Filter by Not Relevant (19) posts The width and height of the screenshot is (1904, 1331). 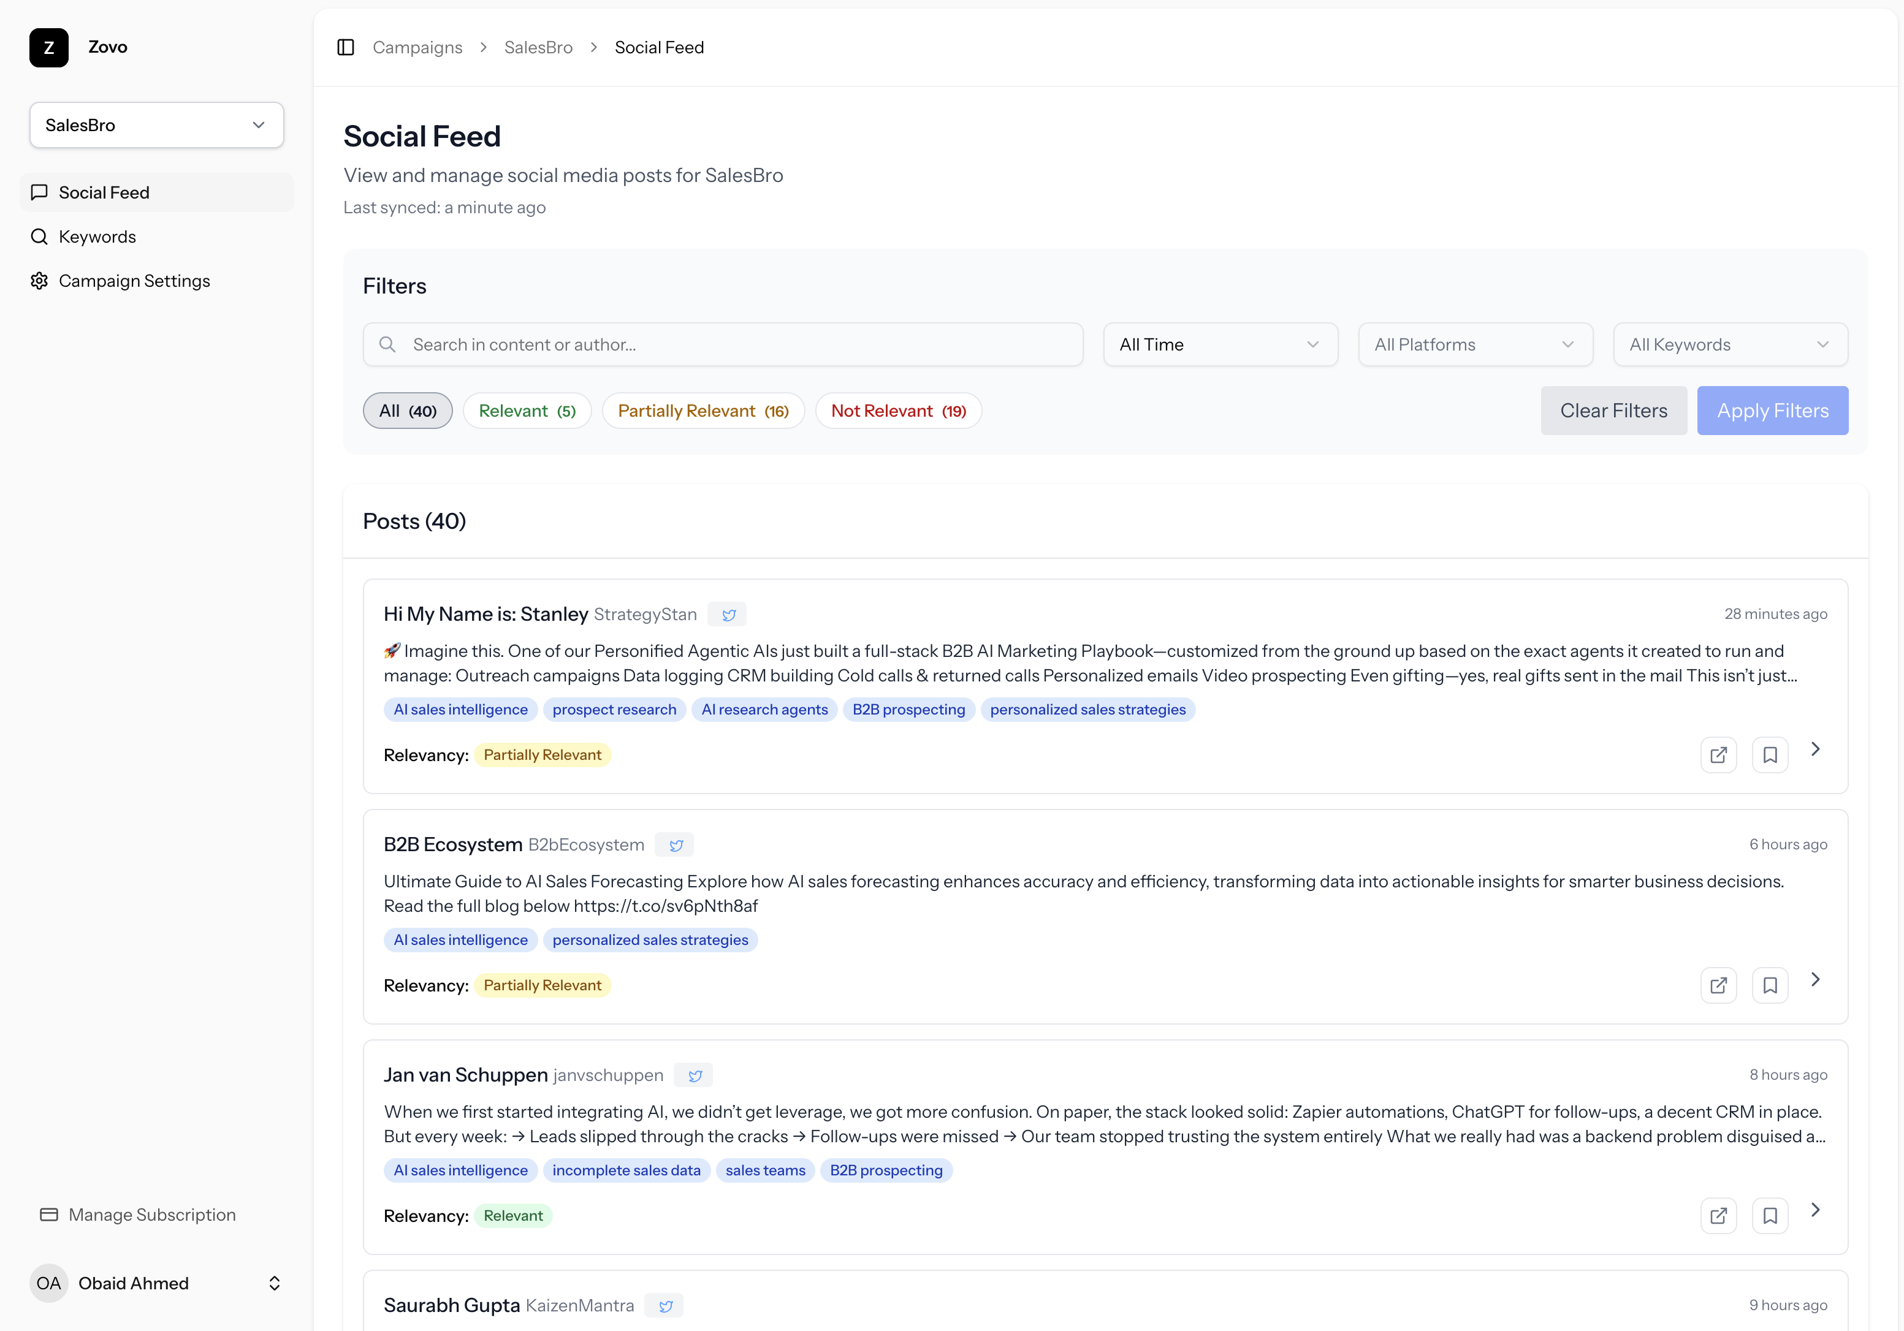click(898, 411)
